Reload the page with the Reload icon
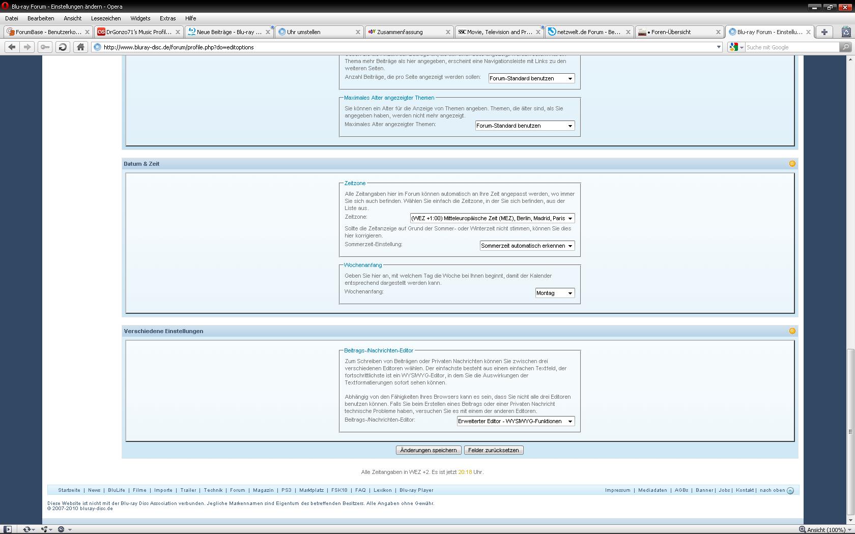The width and height of the screenshot is (855, 534). 63,47
